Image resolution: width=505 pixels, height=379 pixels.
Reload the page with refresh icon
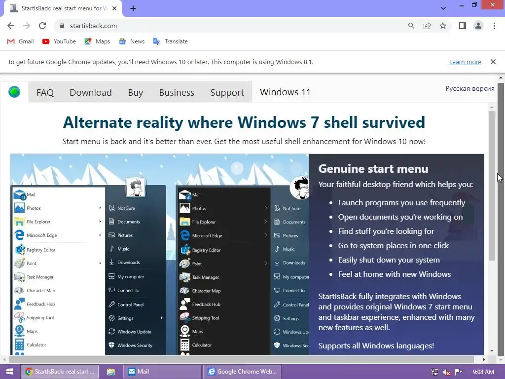pyautogui.click(x=42, y=26)
